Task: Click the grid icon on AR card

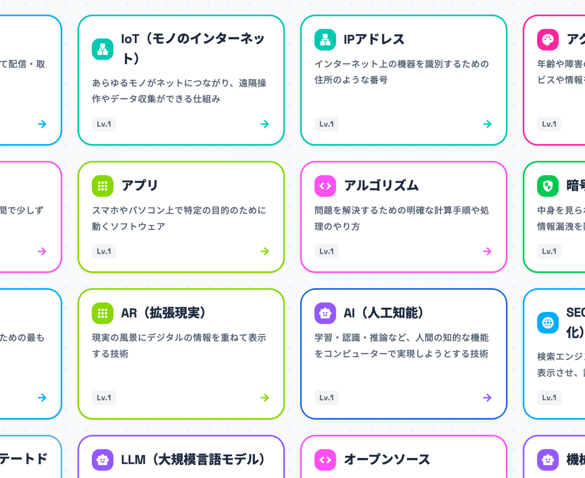Action: click(102, 313)
